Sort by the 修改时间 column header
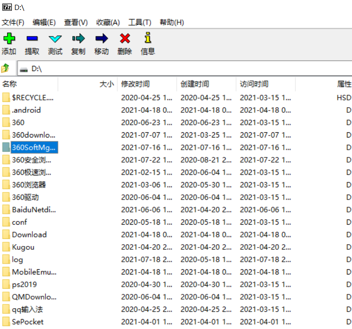 (147, 84)
